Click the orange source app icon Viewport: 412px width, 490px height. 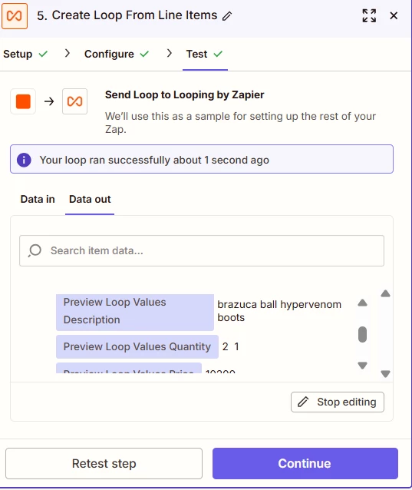(x=23, y=101)
